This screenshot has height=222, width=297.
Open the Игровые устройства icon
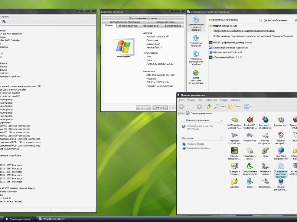(x=234, y=138)
